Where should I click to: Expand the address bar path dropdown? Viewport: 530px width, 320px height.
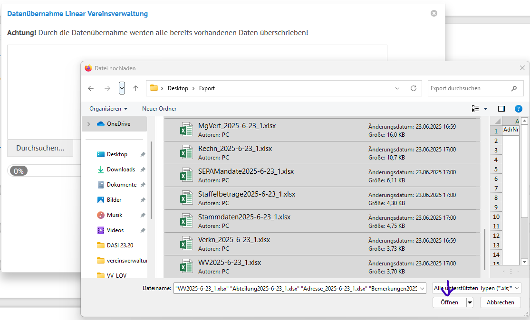pyautogui.click(x=397, y=88)
